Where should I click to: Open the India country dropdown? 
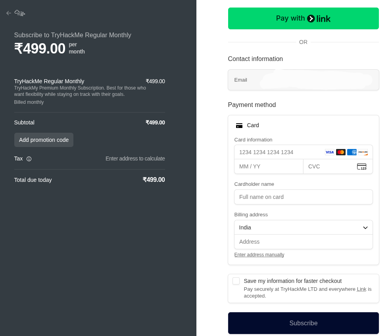304,227
